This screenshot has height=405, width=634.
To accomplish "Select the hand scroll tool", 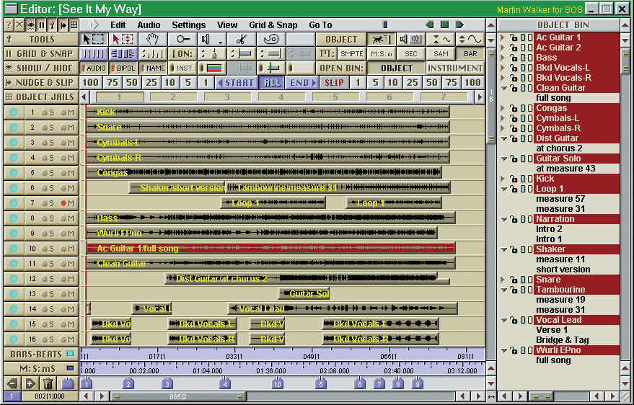I will 152,39.
